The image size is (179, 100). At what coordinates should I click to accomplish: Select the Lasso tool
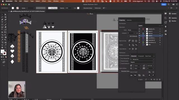pos(5,17)
